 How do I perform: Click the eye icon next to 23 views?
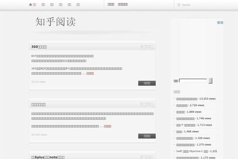(33, 82)
